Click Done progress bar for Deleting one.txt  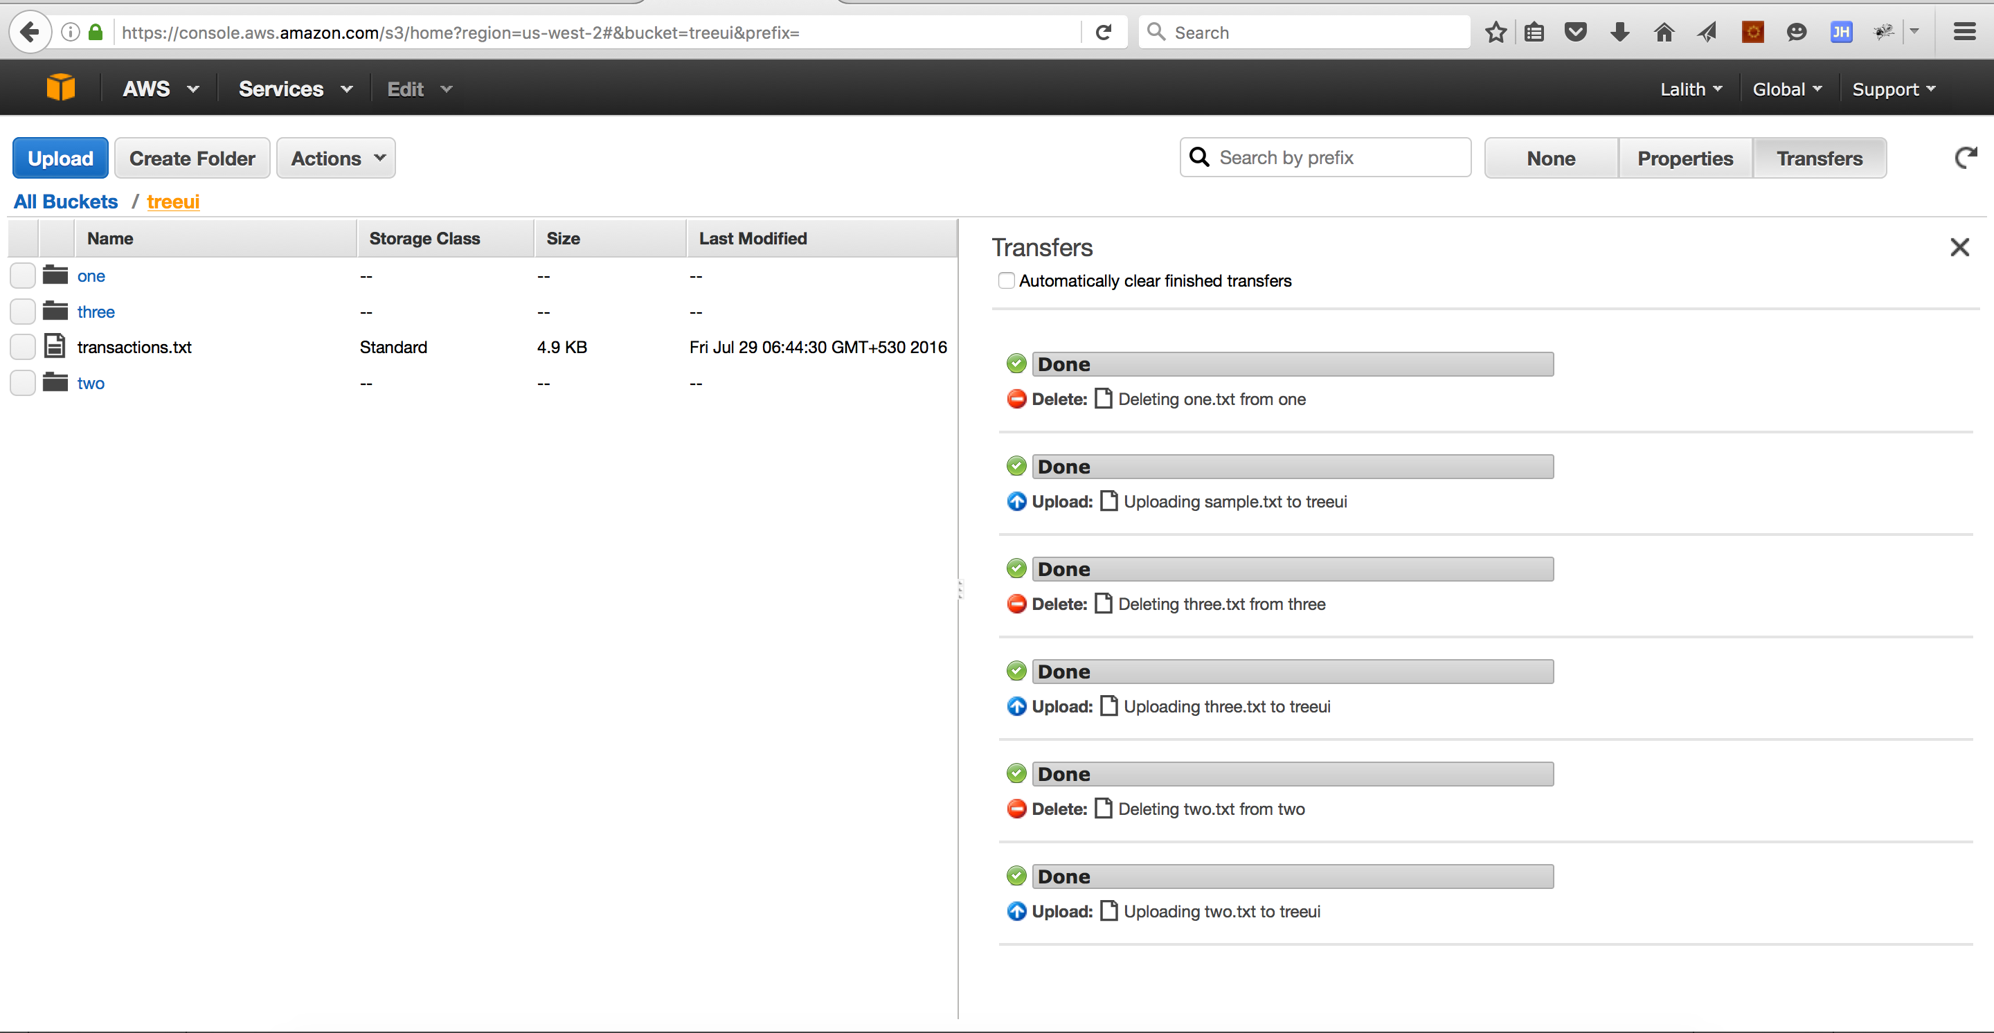(x=1292, y=363)
